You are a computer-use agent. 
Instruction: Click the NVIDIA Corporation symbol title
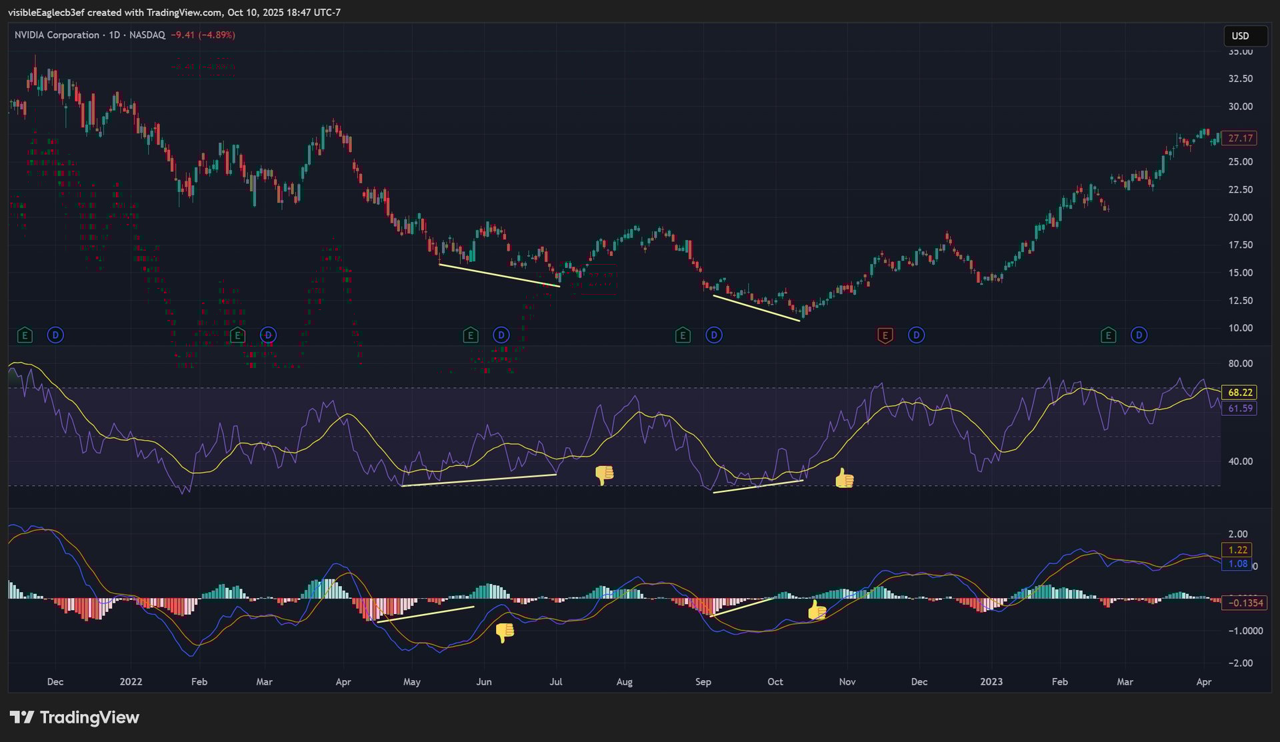tap(57, 35)
